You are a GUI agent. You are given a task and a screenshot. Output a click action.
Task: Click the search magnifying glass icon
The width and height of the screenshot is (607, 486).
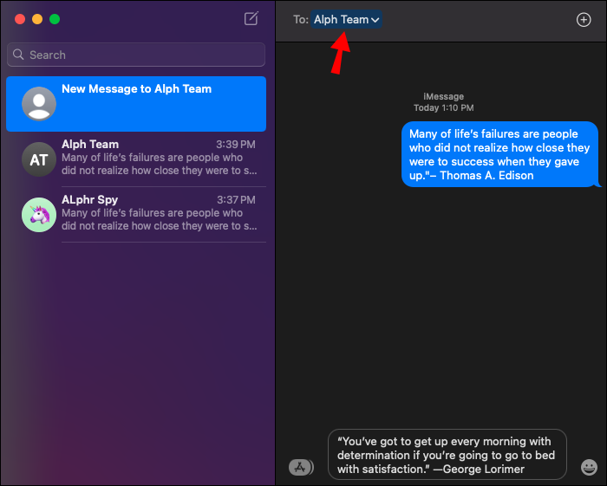19,55
